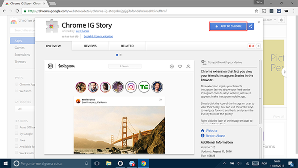Open the Overview tab
The width and height of the screenshot is (298, 168).
click(x=53, y=46)
